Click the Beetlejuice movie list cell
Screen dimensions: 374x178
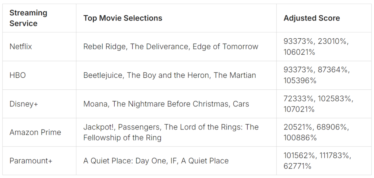(176, 75)
